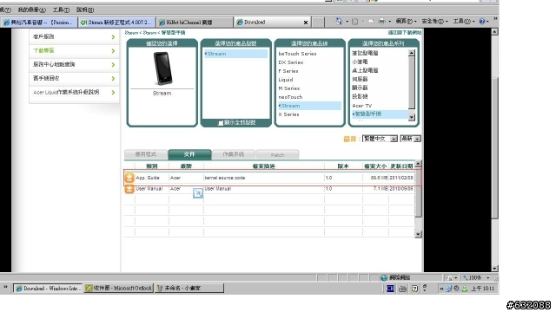Expand the Print button dropdown arrow
The width and height of the screenshot is (556, 312).
pyautogui.click(x=389, y=22)
